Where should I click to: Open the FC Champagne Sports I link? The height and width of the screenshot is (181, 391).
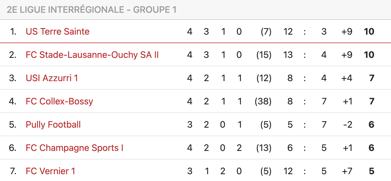coord(74,148)
